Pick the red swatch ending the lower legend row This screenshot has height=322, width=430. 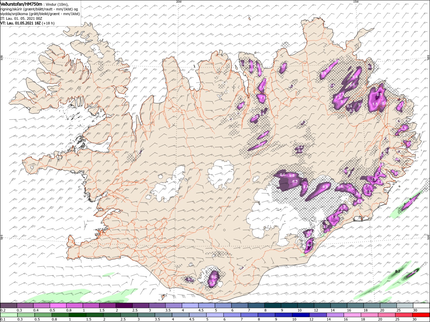point(421,315)
